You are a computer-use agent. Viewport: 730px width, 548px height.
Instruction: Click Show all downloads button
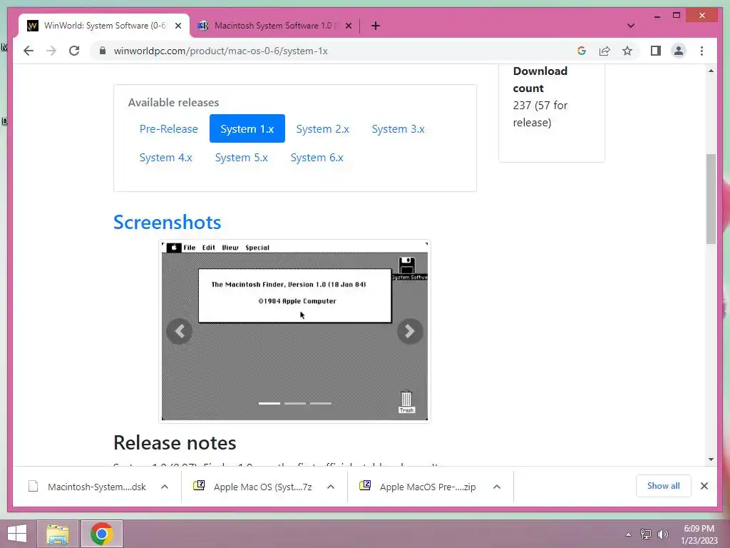[664, 486]
